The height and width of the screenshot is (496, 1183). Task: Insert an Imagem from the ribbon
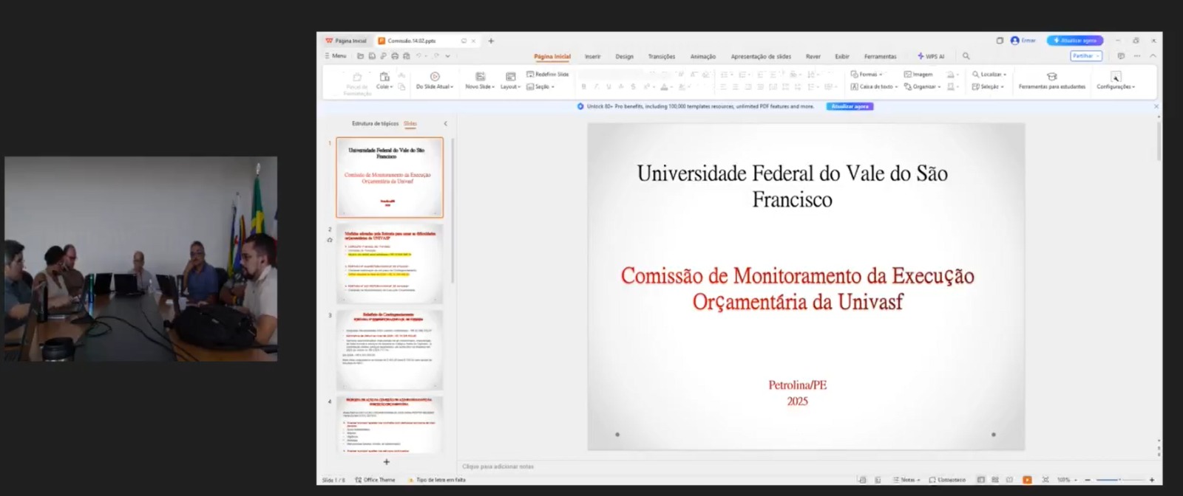coord(918,75)
